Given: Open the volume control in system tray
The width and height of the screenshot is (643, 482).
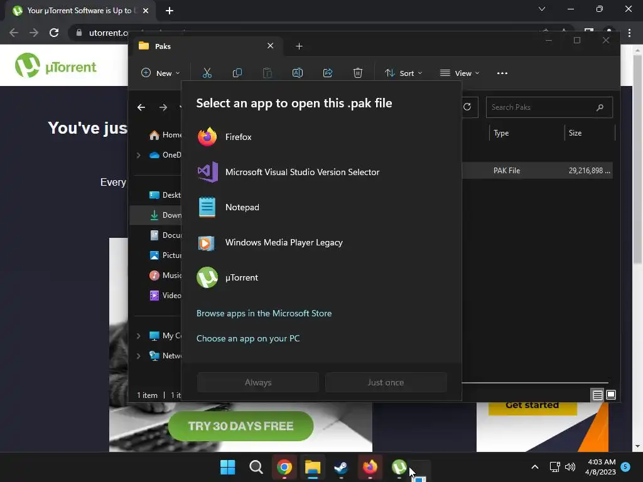Looking at the screenshot, I should (570, 467).
